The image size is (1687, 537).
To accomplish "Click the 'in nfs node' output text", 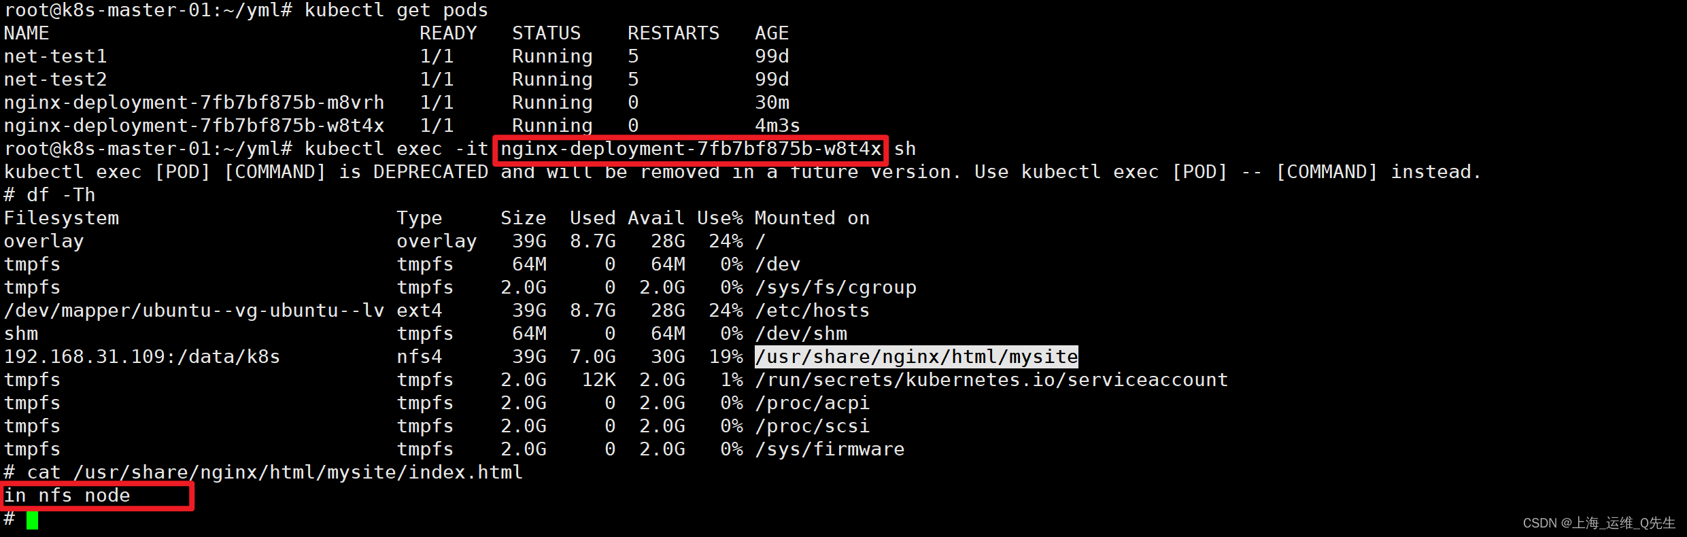I will point(67,496).
